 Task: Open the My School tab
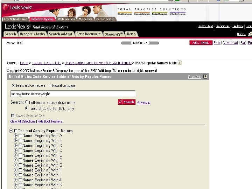(85, 19)
